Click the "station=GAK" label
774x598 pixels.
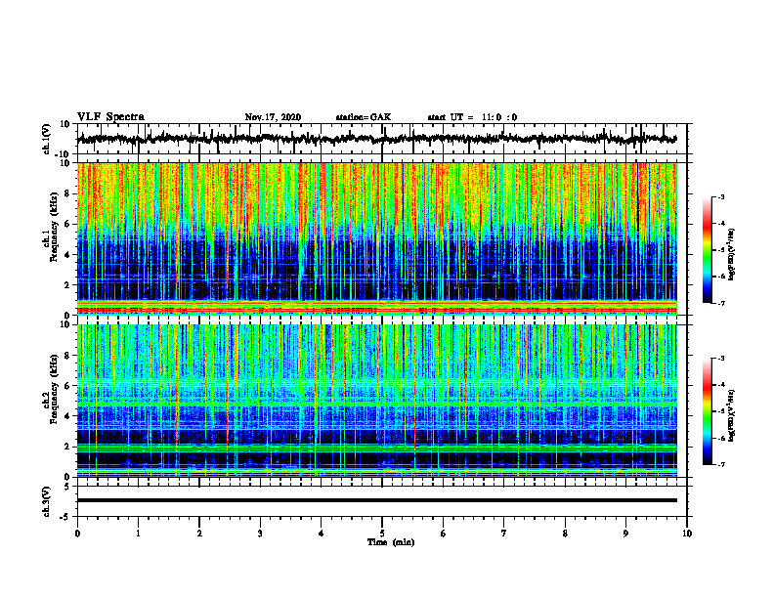364,117
